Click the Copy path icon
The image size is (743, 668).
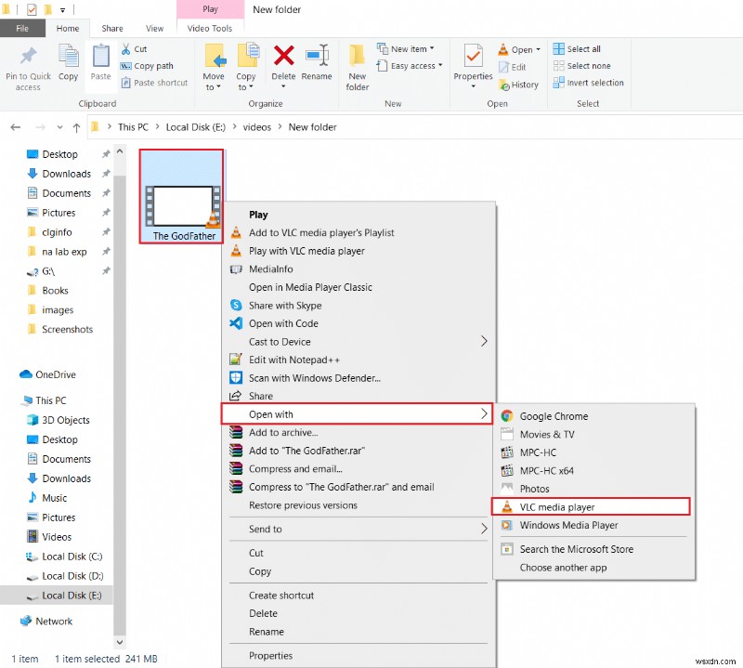[x=125, y=66]
